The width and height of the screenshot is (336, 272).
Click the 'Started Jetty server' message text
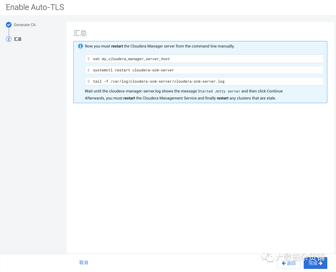[219, 91]
